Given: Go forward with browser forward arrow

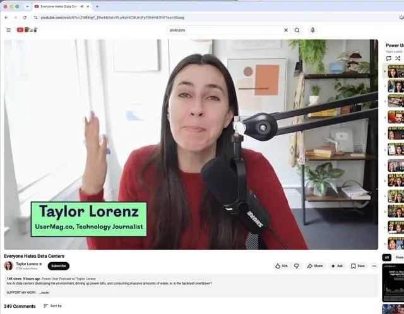Looking at the screenshot, I should 15,18.
